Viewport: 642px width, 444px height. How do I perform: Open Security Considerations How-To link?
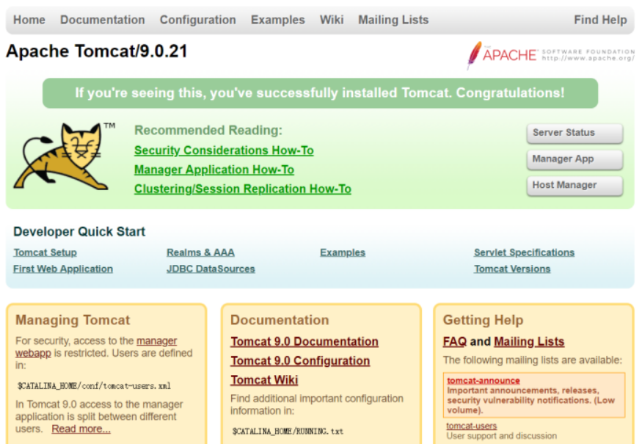(224, 150)
